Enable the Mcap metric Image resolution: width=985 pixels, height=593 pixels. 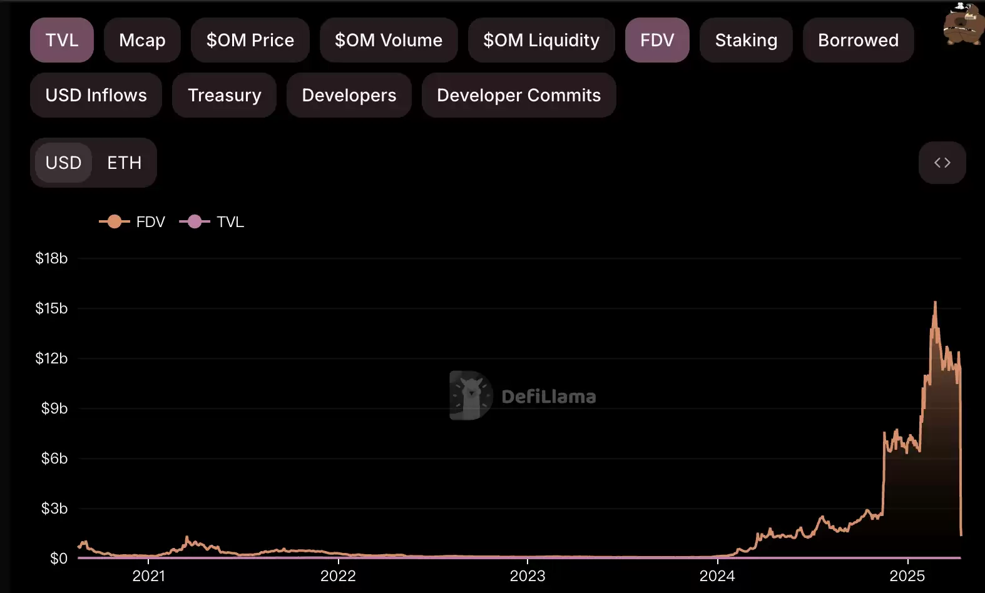142,40
